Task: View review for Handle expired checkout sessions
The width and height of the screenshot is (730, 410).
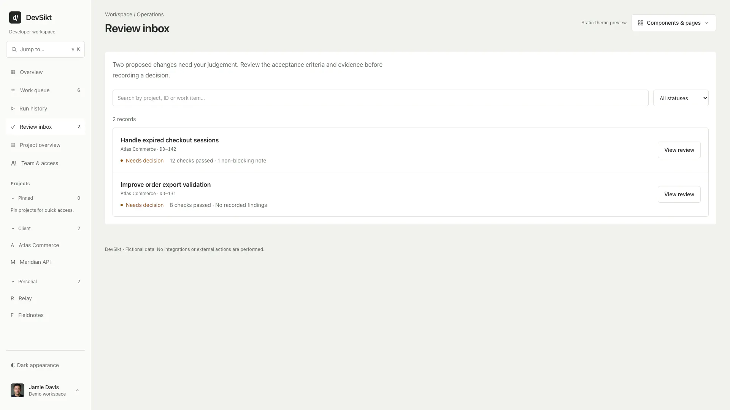Action: [x=679, y=150]
